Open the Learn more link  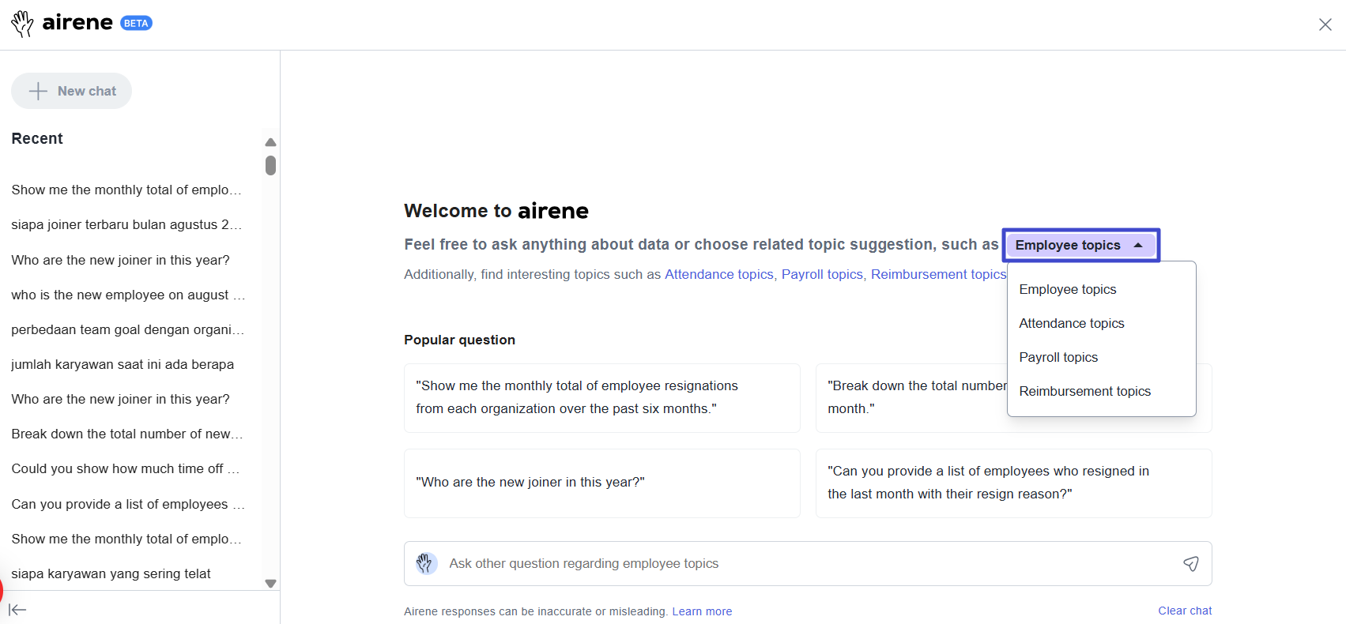point(701,611)
